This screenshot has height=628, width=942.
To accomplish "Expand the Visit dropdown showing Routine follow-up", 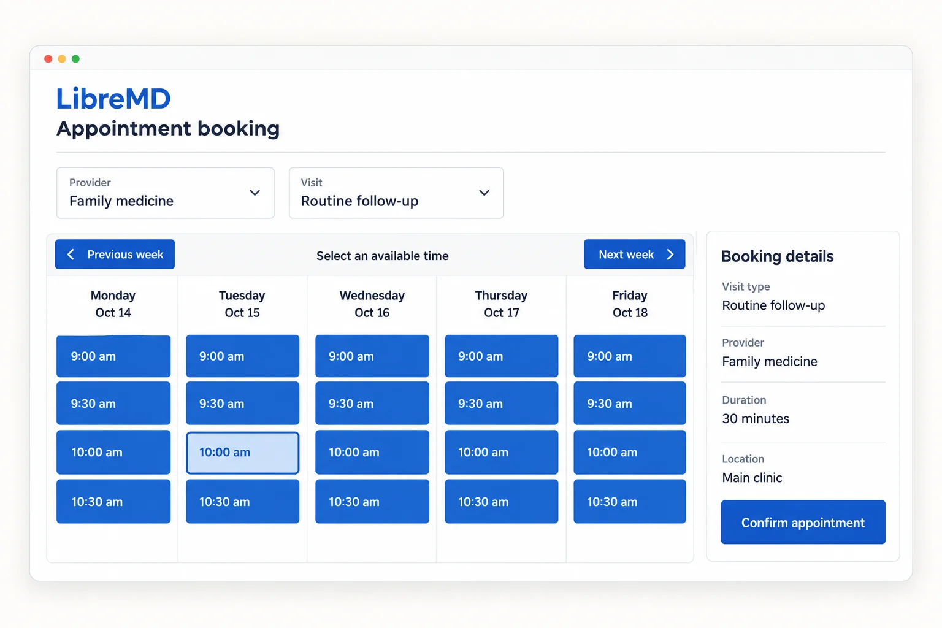I will tap(396, 193).
